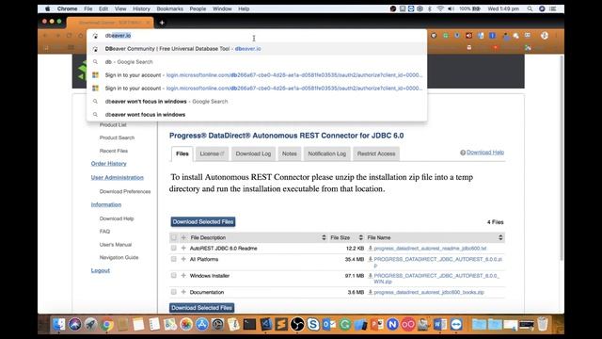This screenshot has width=602, height=339.
Task: Switch to the Files tab
Action: click(x=182, y=153)
